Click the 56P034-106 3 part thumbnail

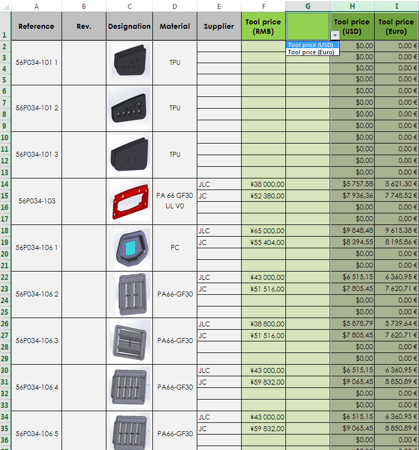point(129,340)
